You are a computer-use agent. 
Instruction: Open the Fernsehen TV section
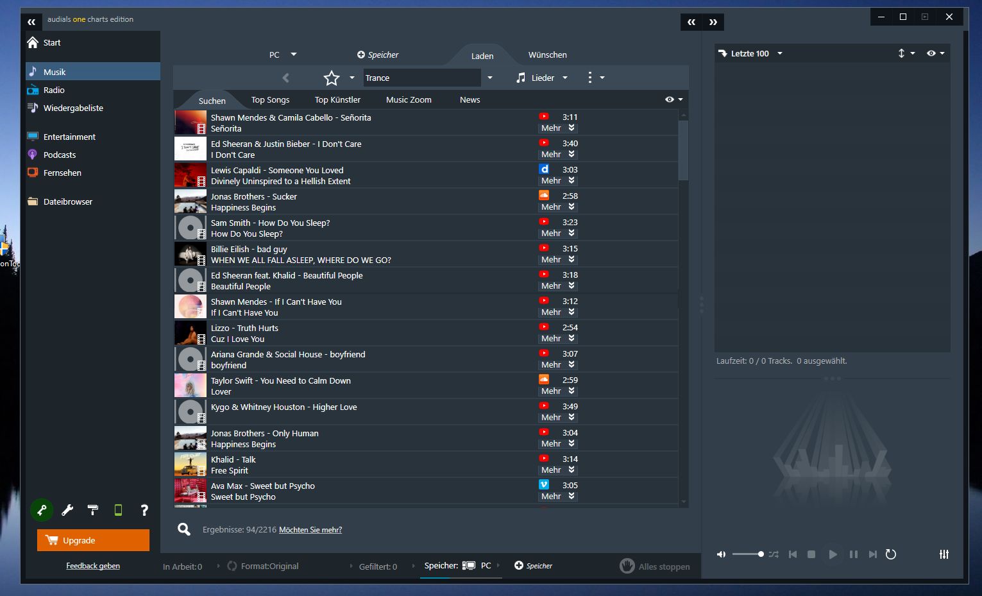coord(54,173)
